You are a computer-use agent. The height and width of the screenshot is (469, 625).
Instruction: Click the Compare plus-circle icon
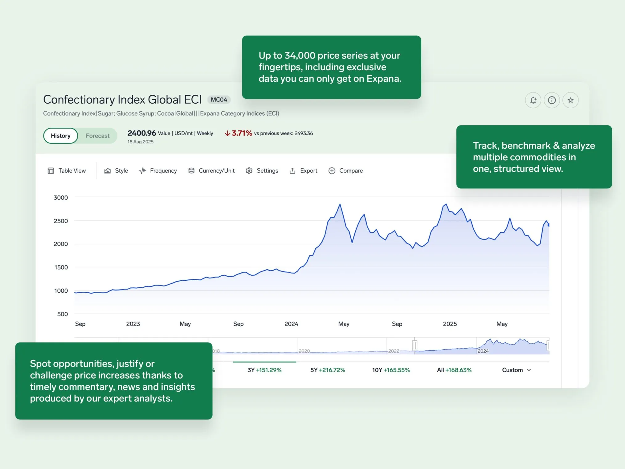click(x=332, y=171)
